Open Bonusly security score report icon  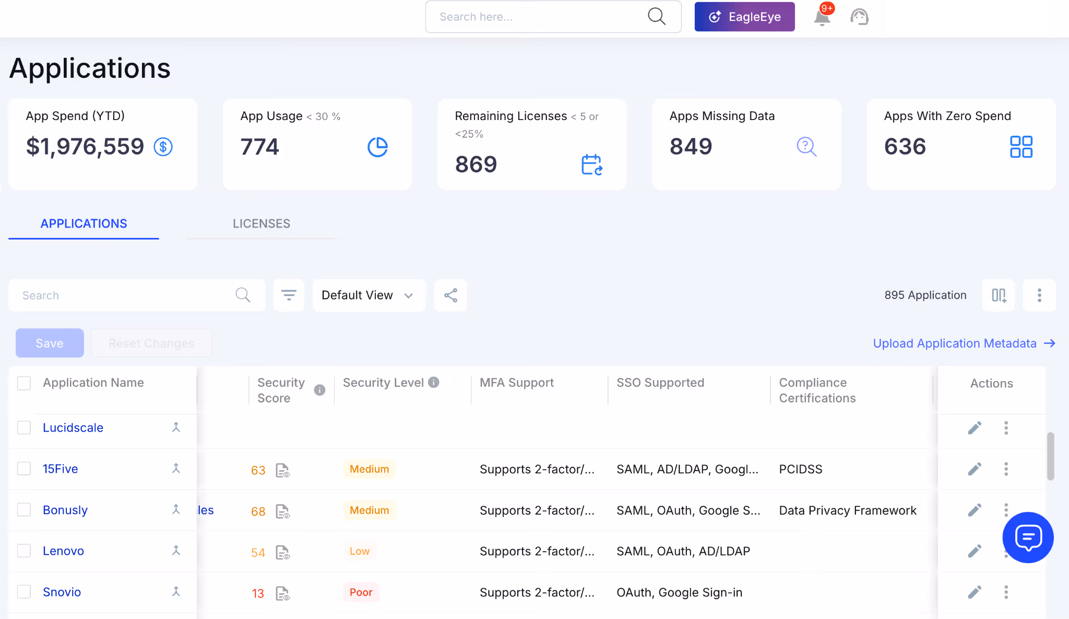click(x=282, y=511)
